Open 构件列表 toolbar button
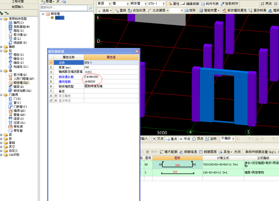The width and height of the screenshot is (279, 201). (210, 4)
